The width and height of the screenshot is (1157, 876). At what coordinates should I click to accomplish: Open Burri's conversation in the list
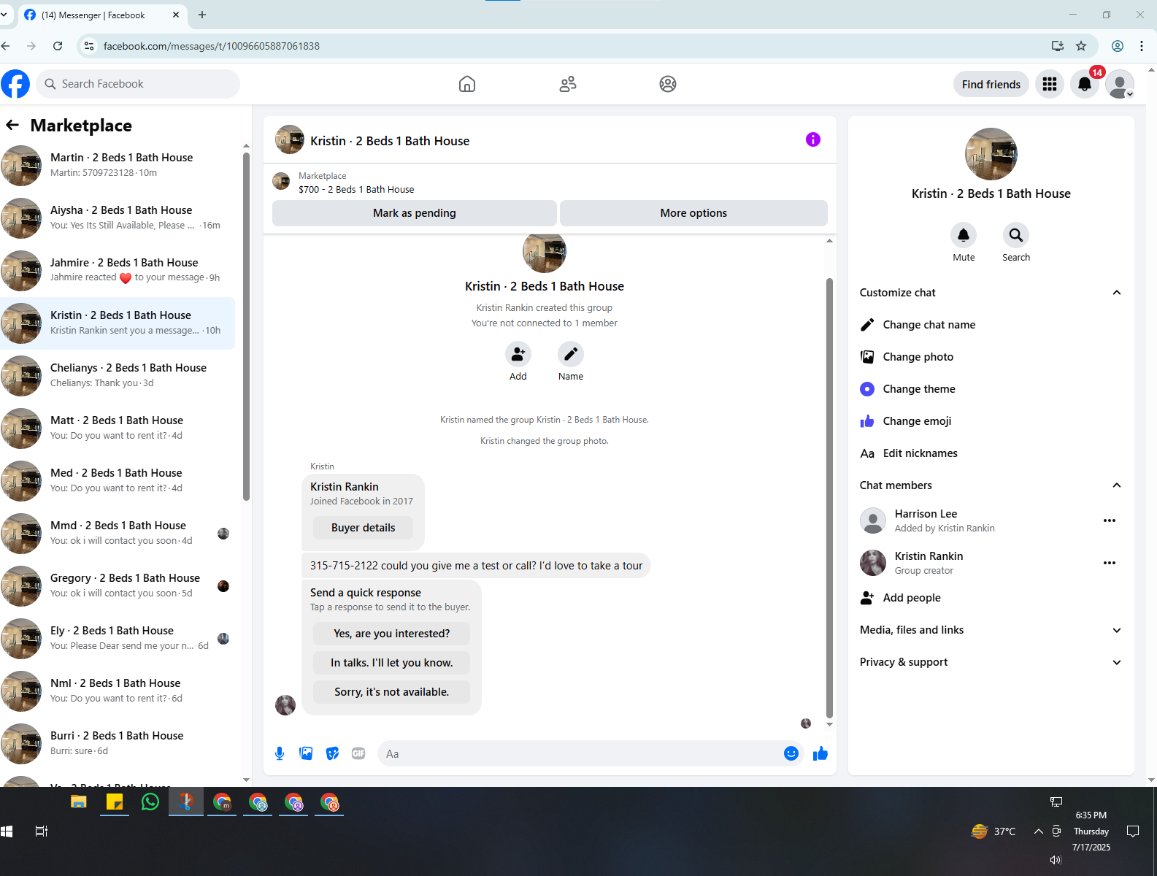pyautogui.click(x=118, y=744)
